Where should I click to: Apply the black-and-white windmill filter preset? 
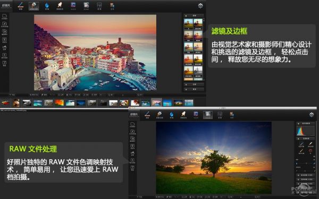198,71
